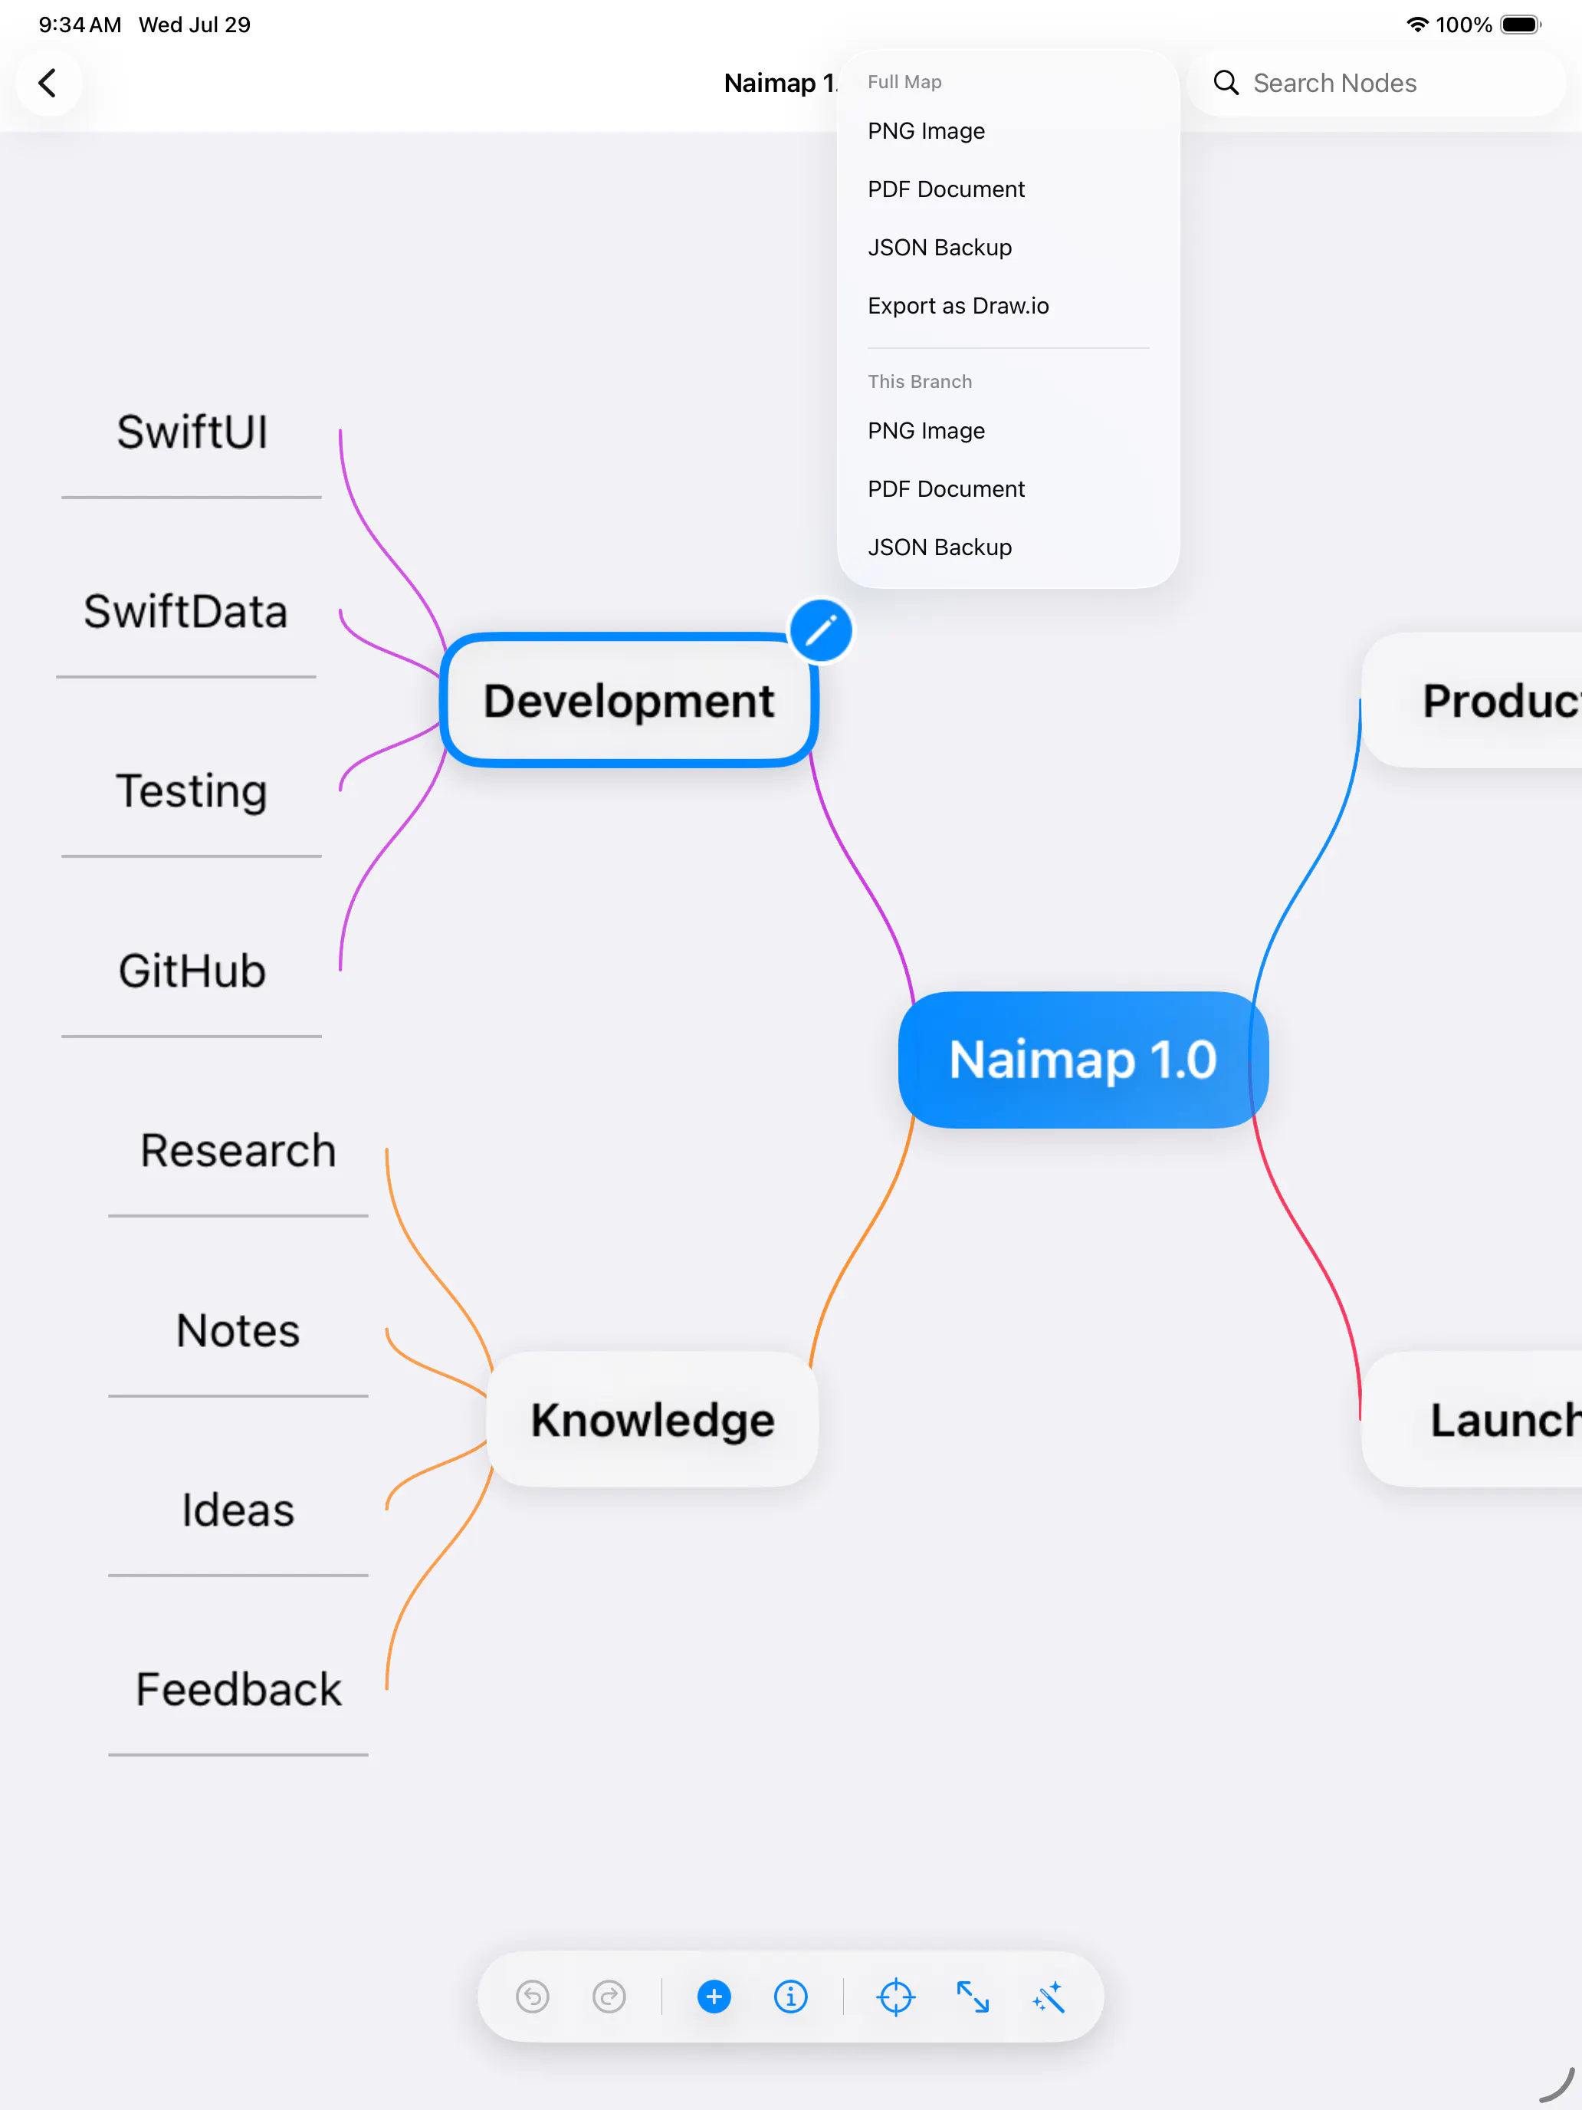Center the map with the crosshair icon
The image size is (1582, 2110).
pos(895,1997)
